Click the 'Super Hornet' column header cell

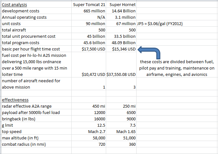[x=121, y=4]
